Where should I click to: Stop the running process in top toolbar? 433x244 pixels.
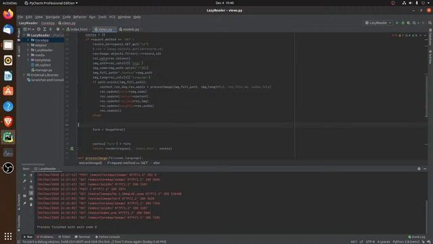coord(423,23)
